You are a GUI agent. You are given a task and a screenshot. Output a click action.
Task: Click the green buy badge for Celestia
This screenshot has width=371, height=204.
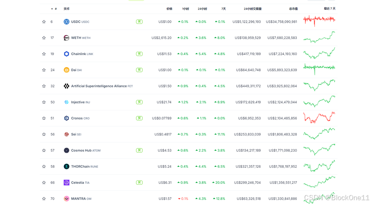click(x=139, y=183)
